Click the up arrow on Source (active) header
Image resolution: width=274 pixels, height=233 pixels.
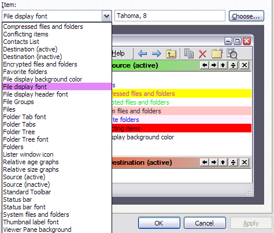coord(223,65)
